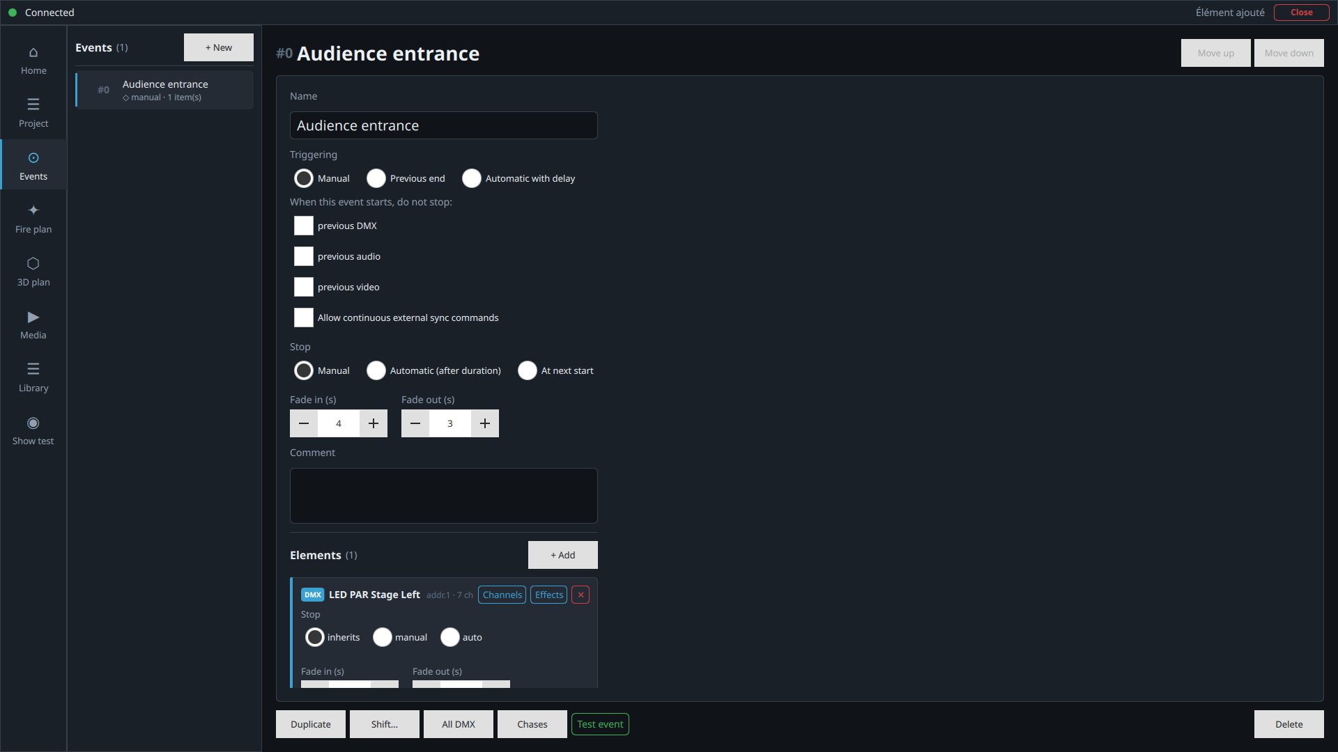Viewport: 1338px width, 752px height.
Task: Delete the Audience entrance event
Action: tap(1289, 724)
